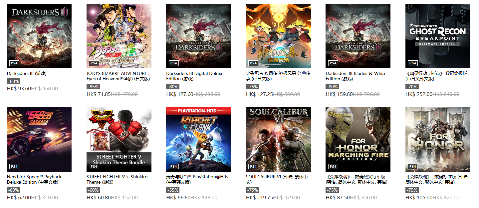Viewport: 479px width, 208px height.
Task: Click the -55% discount tag under Ratchet & Clank
Action: pyautogui.click(x=173, y=190)
